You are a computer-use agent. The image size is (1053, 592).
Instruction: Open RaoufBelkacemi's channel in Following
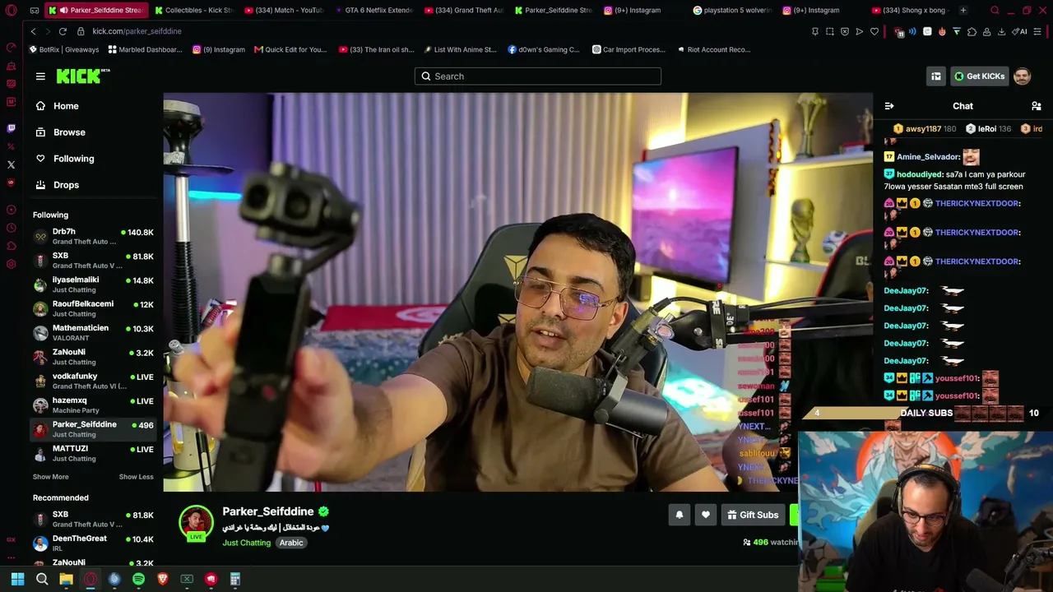(94, 308)
